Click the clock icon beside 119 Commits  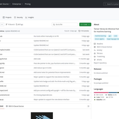click(x=79, y=31)
